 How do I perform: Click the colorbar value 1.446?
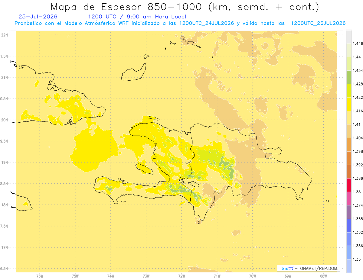pos(358,43)
